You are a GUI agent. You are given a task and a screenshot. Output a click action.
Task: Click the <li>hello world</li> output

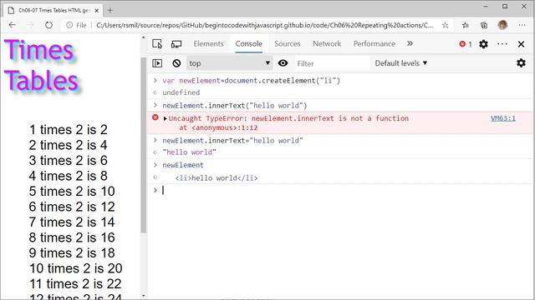point(217,177)
